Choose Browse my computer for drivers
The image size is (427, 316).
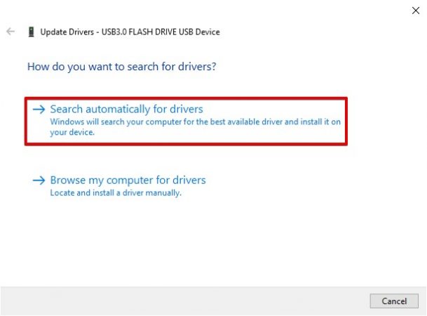click(119, 186)
